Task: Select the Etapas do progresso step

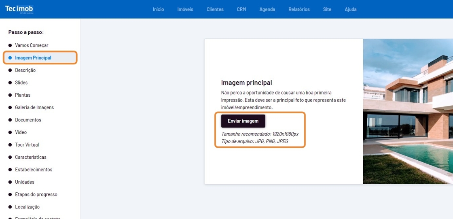Action: [x=36, y=194]
